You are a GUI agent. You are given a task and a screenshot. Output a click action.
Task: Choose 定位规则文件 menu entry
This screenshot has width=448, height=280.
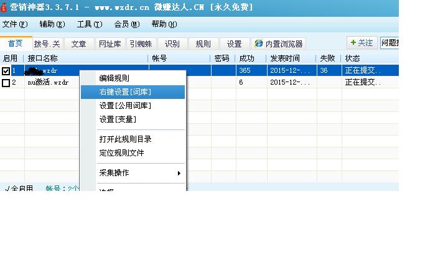[121, 153]
